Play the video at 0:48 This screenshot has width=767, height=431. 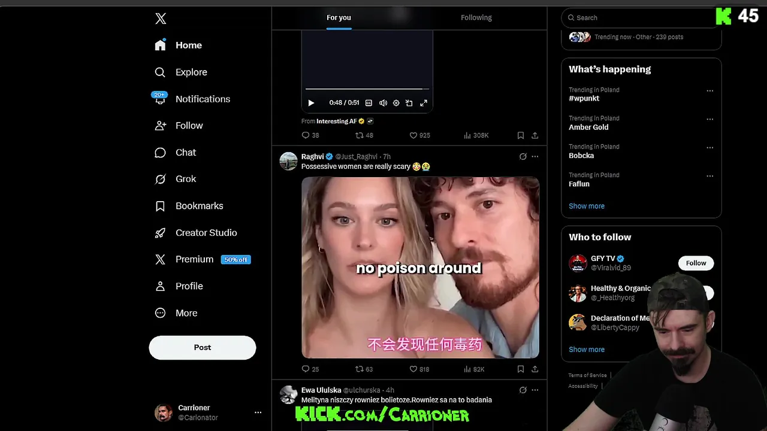311,103
